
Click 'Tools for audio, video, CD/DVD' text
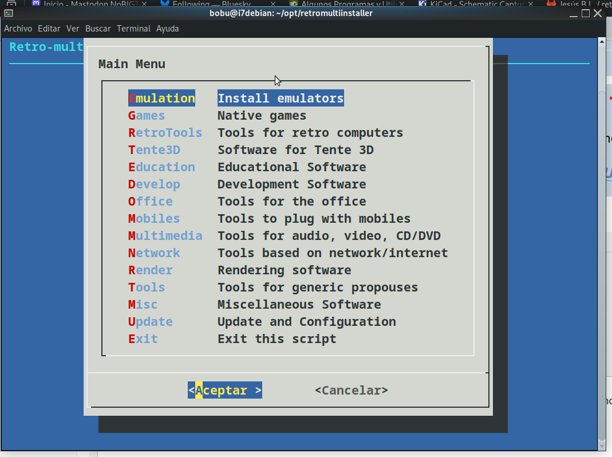point(329,236)
